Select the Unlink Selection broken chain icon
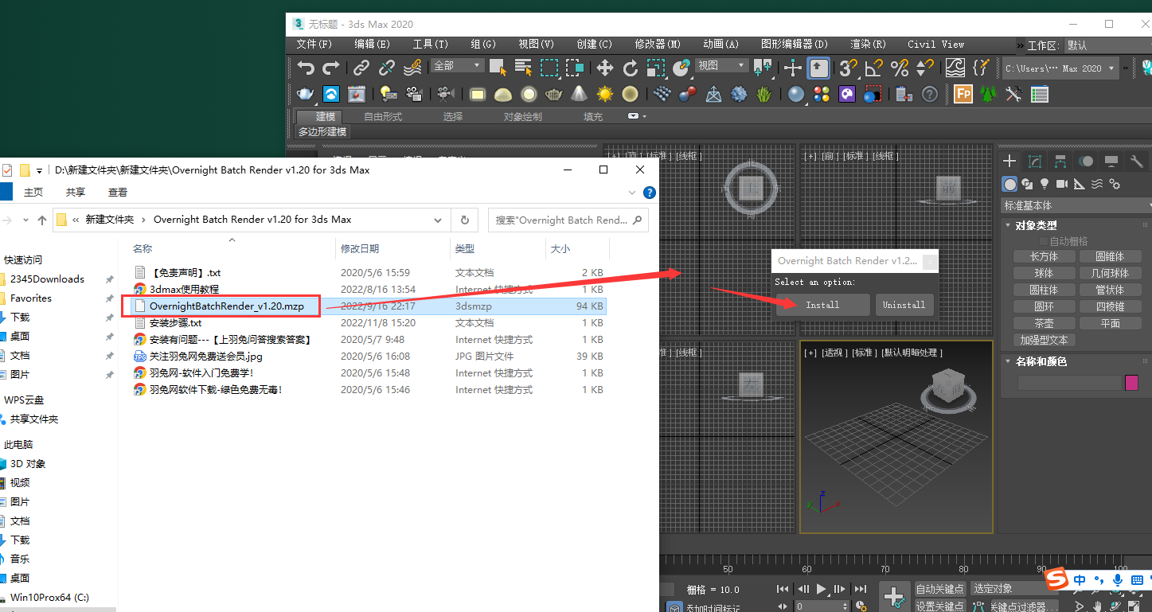The image size is (1152, 612). (x=387, y=68)
